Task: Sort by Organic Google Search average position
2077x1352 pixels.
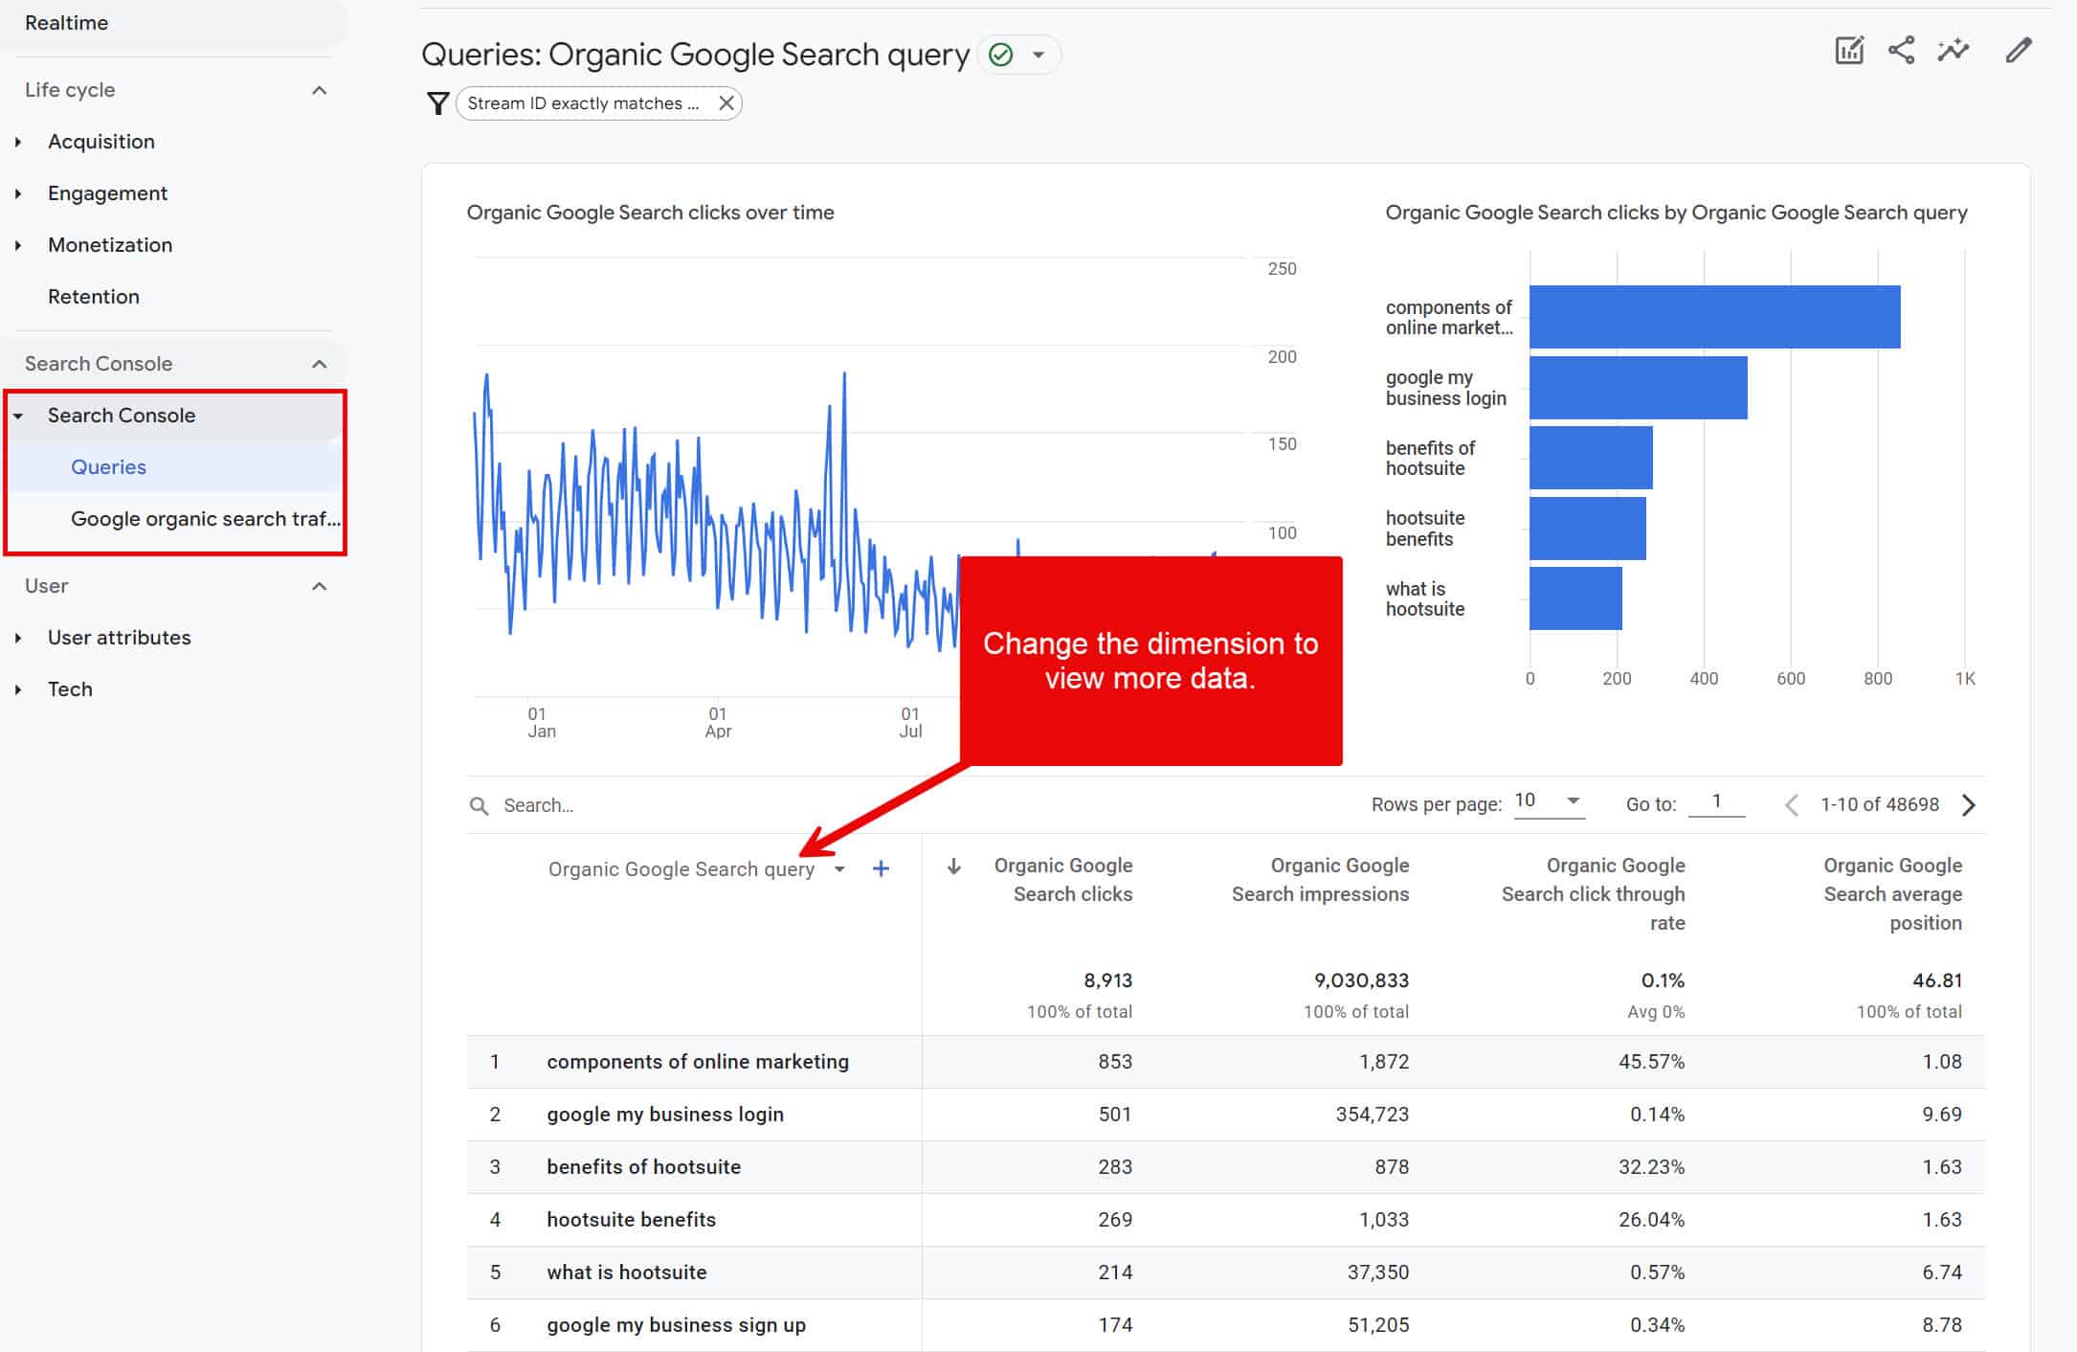Action: (x=1892, y=893)
